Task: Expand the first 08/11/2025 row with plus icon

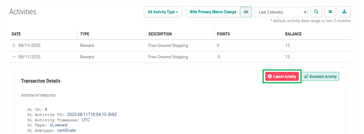Action: pyautogui.click(x=14, y=45)
